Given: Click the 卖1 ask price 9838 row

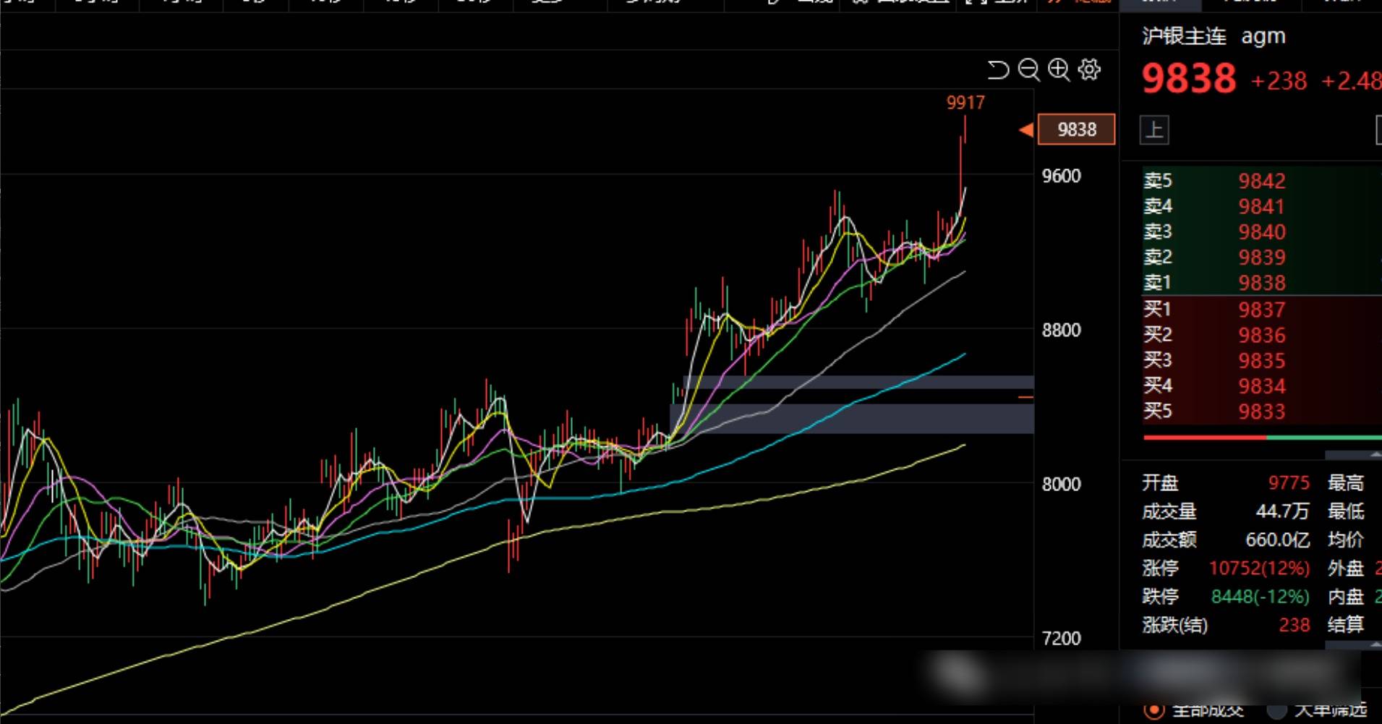Looking at the screenshot, I should point(1261,283).
